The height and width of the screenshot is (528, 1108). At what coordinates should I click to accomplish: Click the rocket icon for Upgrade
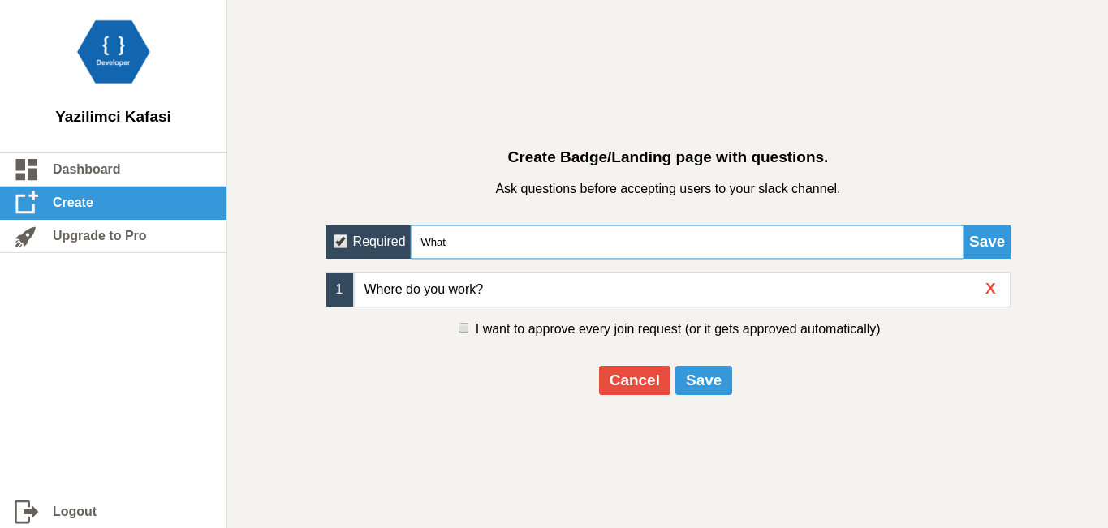coord(26,237)
